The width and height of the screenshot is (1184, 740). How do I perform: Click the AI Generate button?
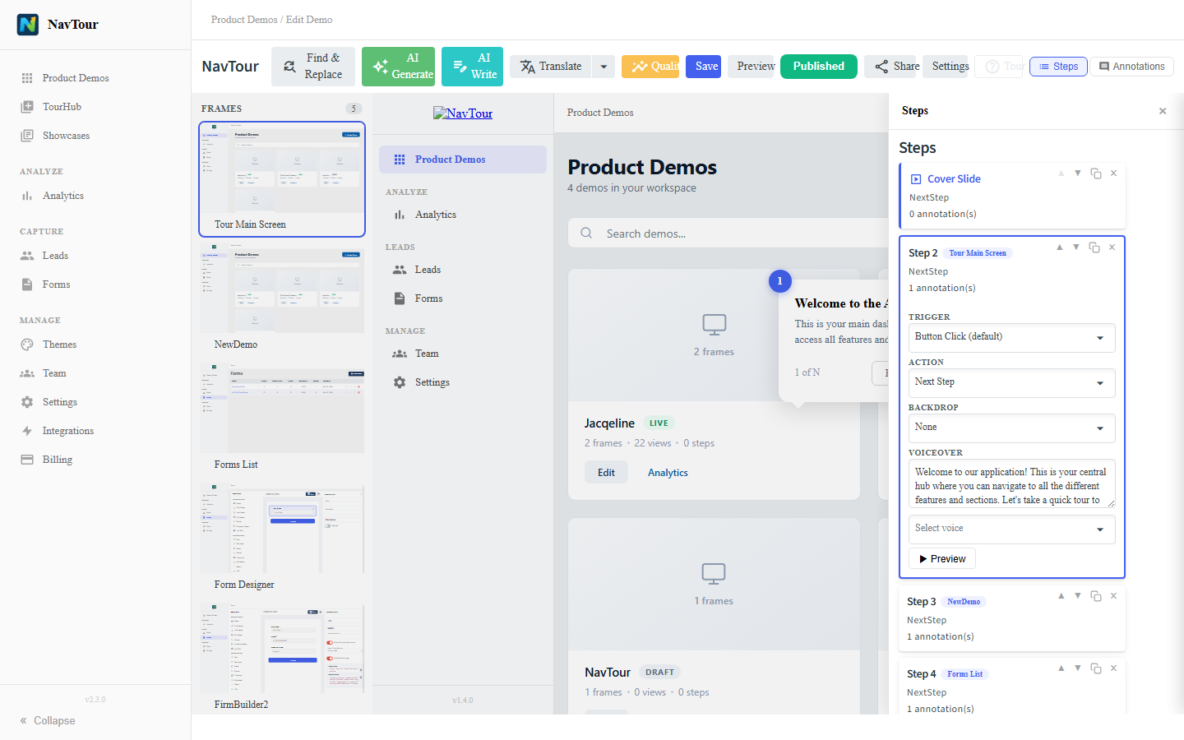click(x=399, y=67)
